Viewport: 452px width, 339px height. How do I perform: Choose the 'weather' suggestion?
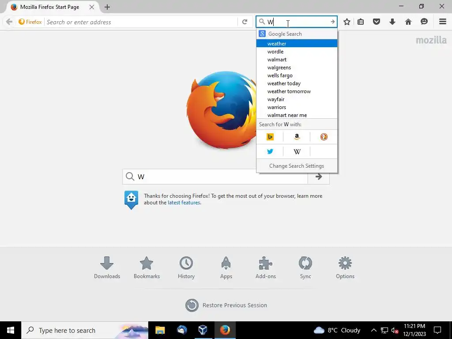tap(297, 44)
